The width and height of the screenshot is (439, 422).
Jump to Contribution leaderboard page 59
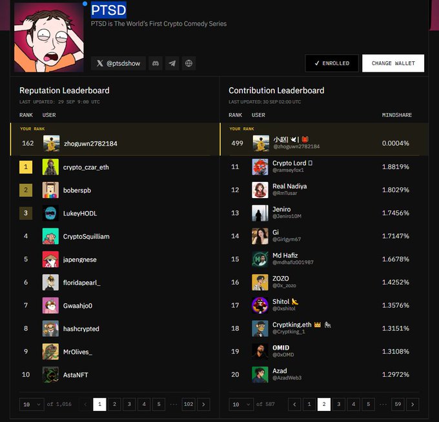(x=398, y=405)
